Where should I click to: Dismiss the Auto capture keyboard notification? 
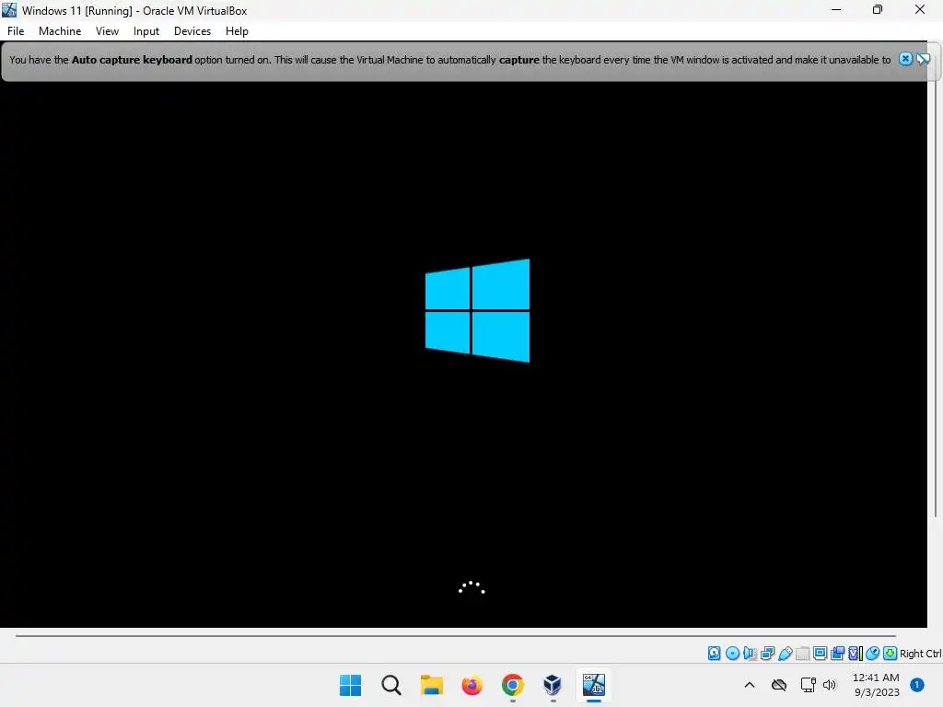pyautogui.click(x=905, y=59)
